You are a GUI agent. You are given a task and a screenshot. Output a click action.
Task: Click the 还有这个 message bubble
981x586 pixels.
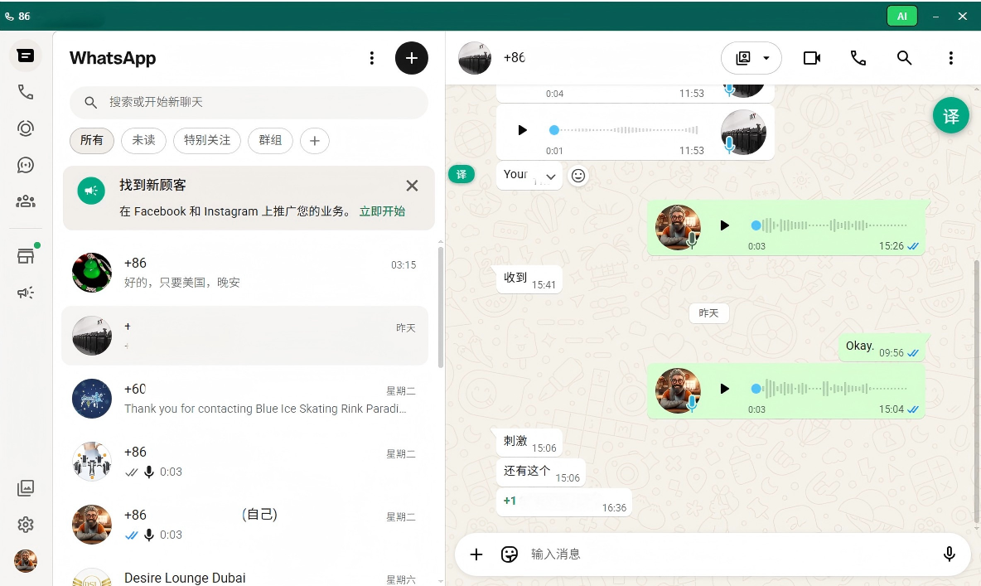click(541, 472)
